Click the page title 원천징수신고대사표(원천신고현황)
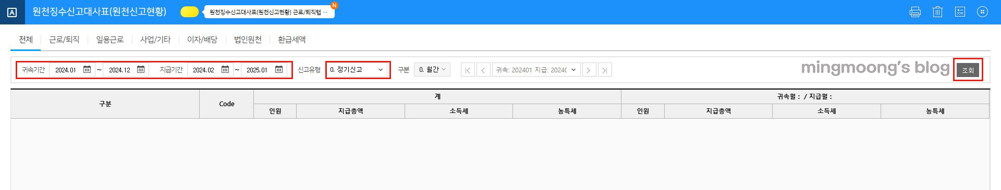 99,11
